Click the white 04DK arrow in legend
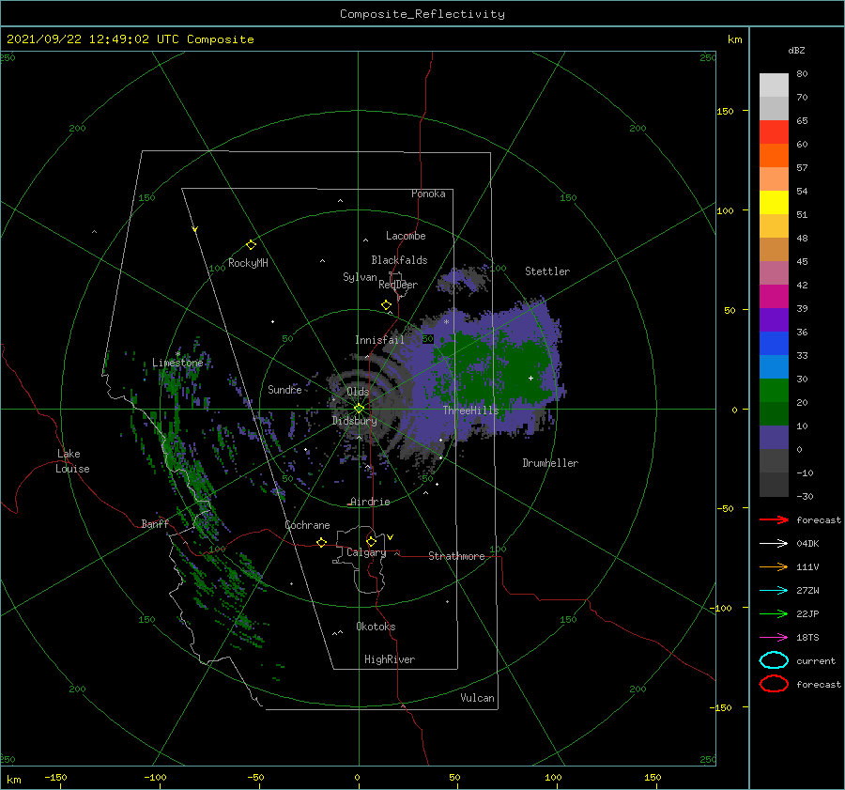Image resolution: width=845 pixels, height=790 pixels. tap(774, 543)
